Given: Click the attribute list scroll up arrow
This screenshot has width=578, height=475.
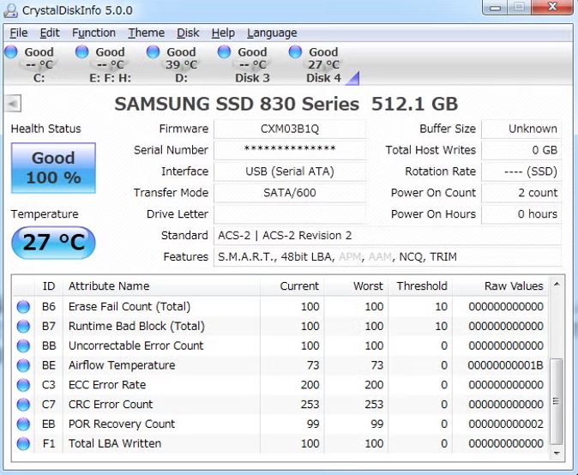Looking at the screenshot, I should coord(557,284).
